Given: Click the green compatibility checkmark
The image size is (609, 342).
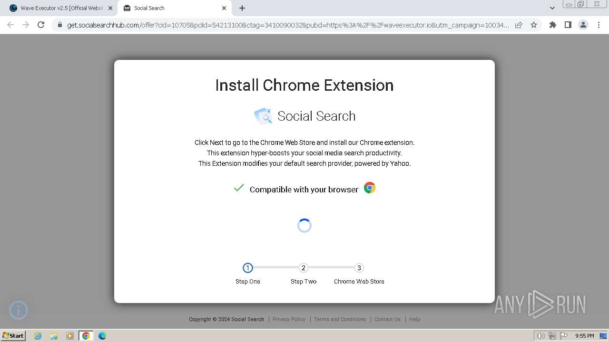Looking at the screenshot, I should pyautogui.click(x=239, y=188).
